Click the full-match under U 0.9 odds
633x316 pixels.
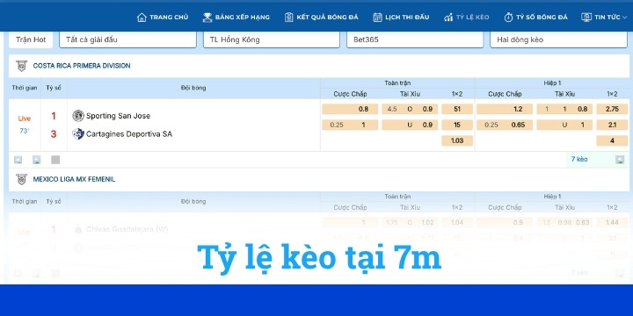pyautogui.click(x=410, y=125)
